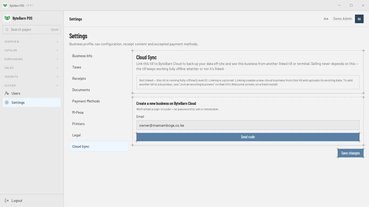Open the Business Info settings tab

click(x=99, y=56)
